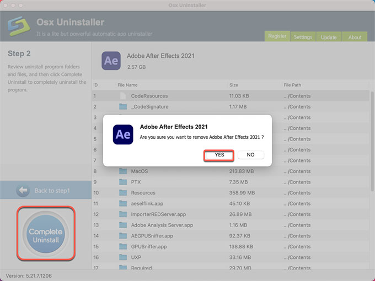This screenshot has height=281, width=375.
Task: Click the Step 2 heading
Action: (19, 53)
